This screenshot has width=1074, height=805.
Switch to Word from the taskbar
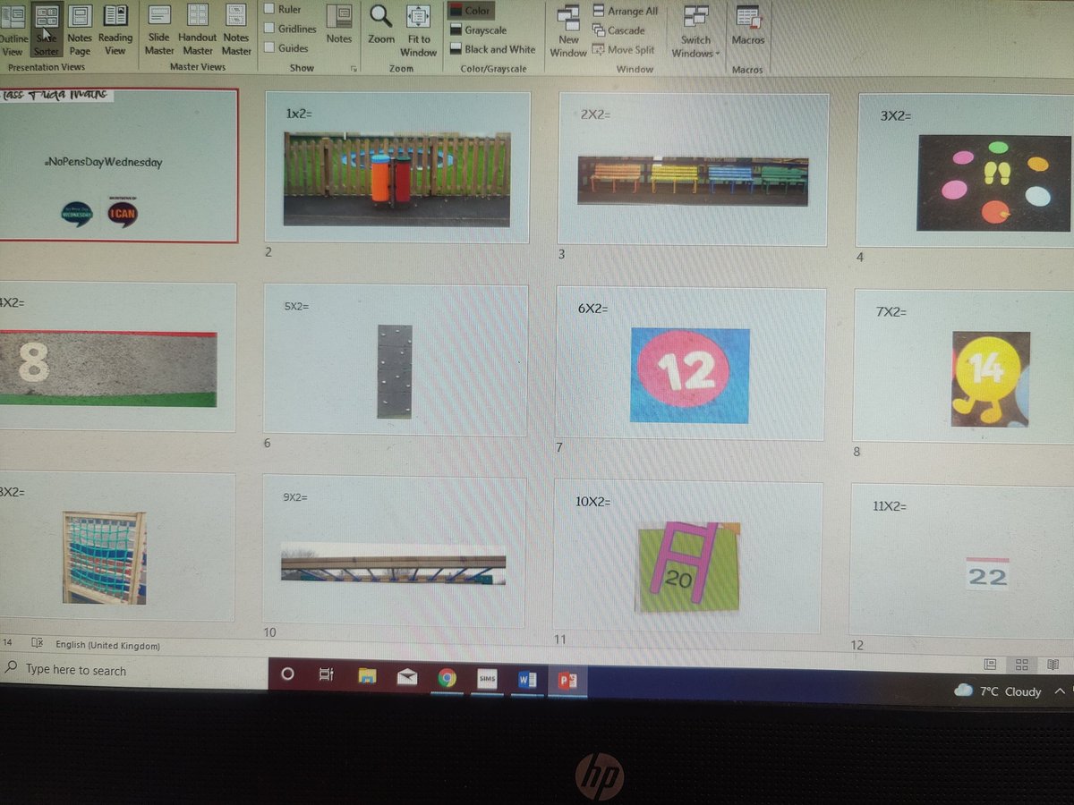(526, 681)
